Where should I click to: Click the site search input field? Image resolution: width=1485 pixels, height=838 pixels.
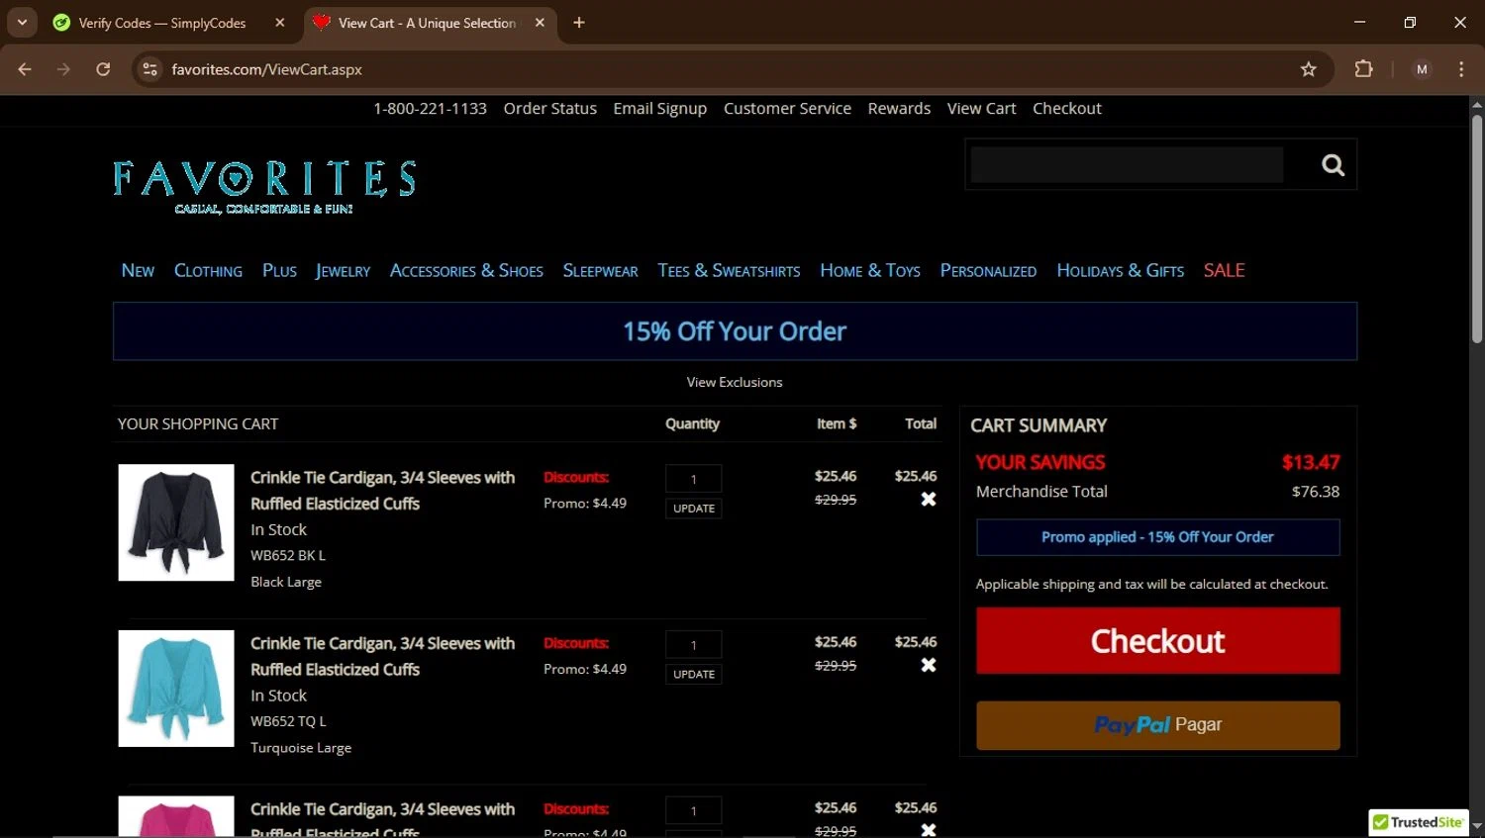point(1127,165)
